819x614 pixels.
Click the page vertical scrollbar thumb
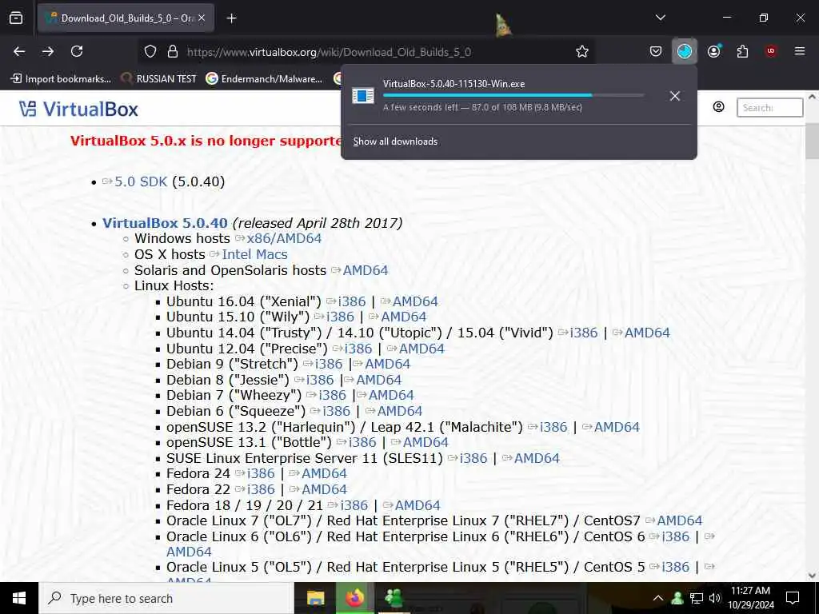(812, 142)
